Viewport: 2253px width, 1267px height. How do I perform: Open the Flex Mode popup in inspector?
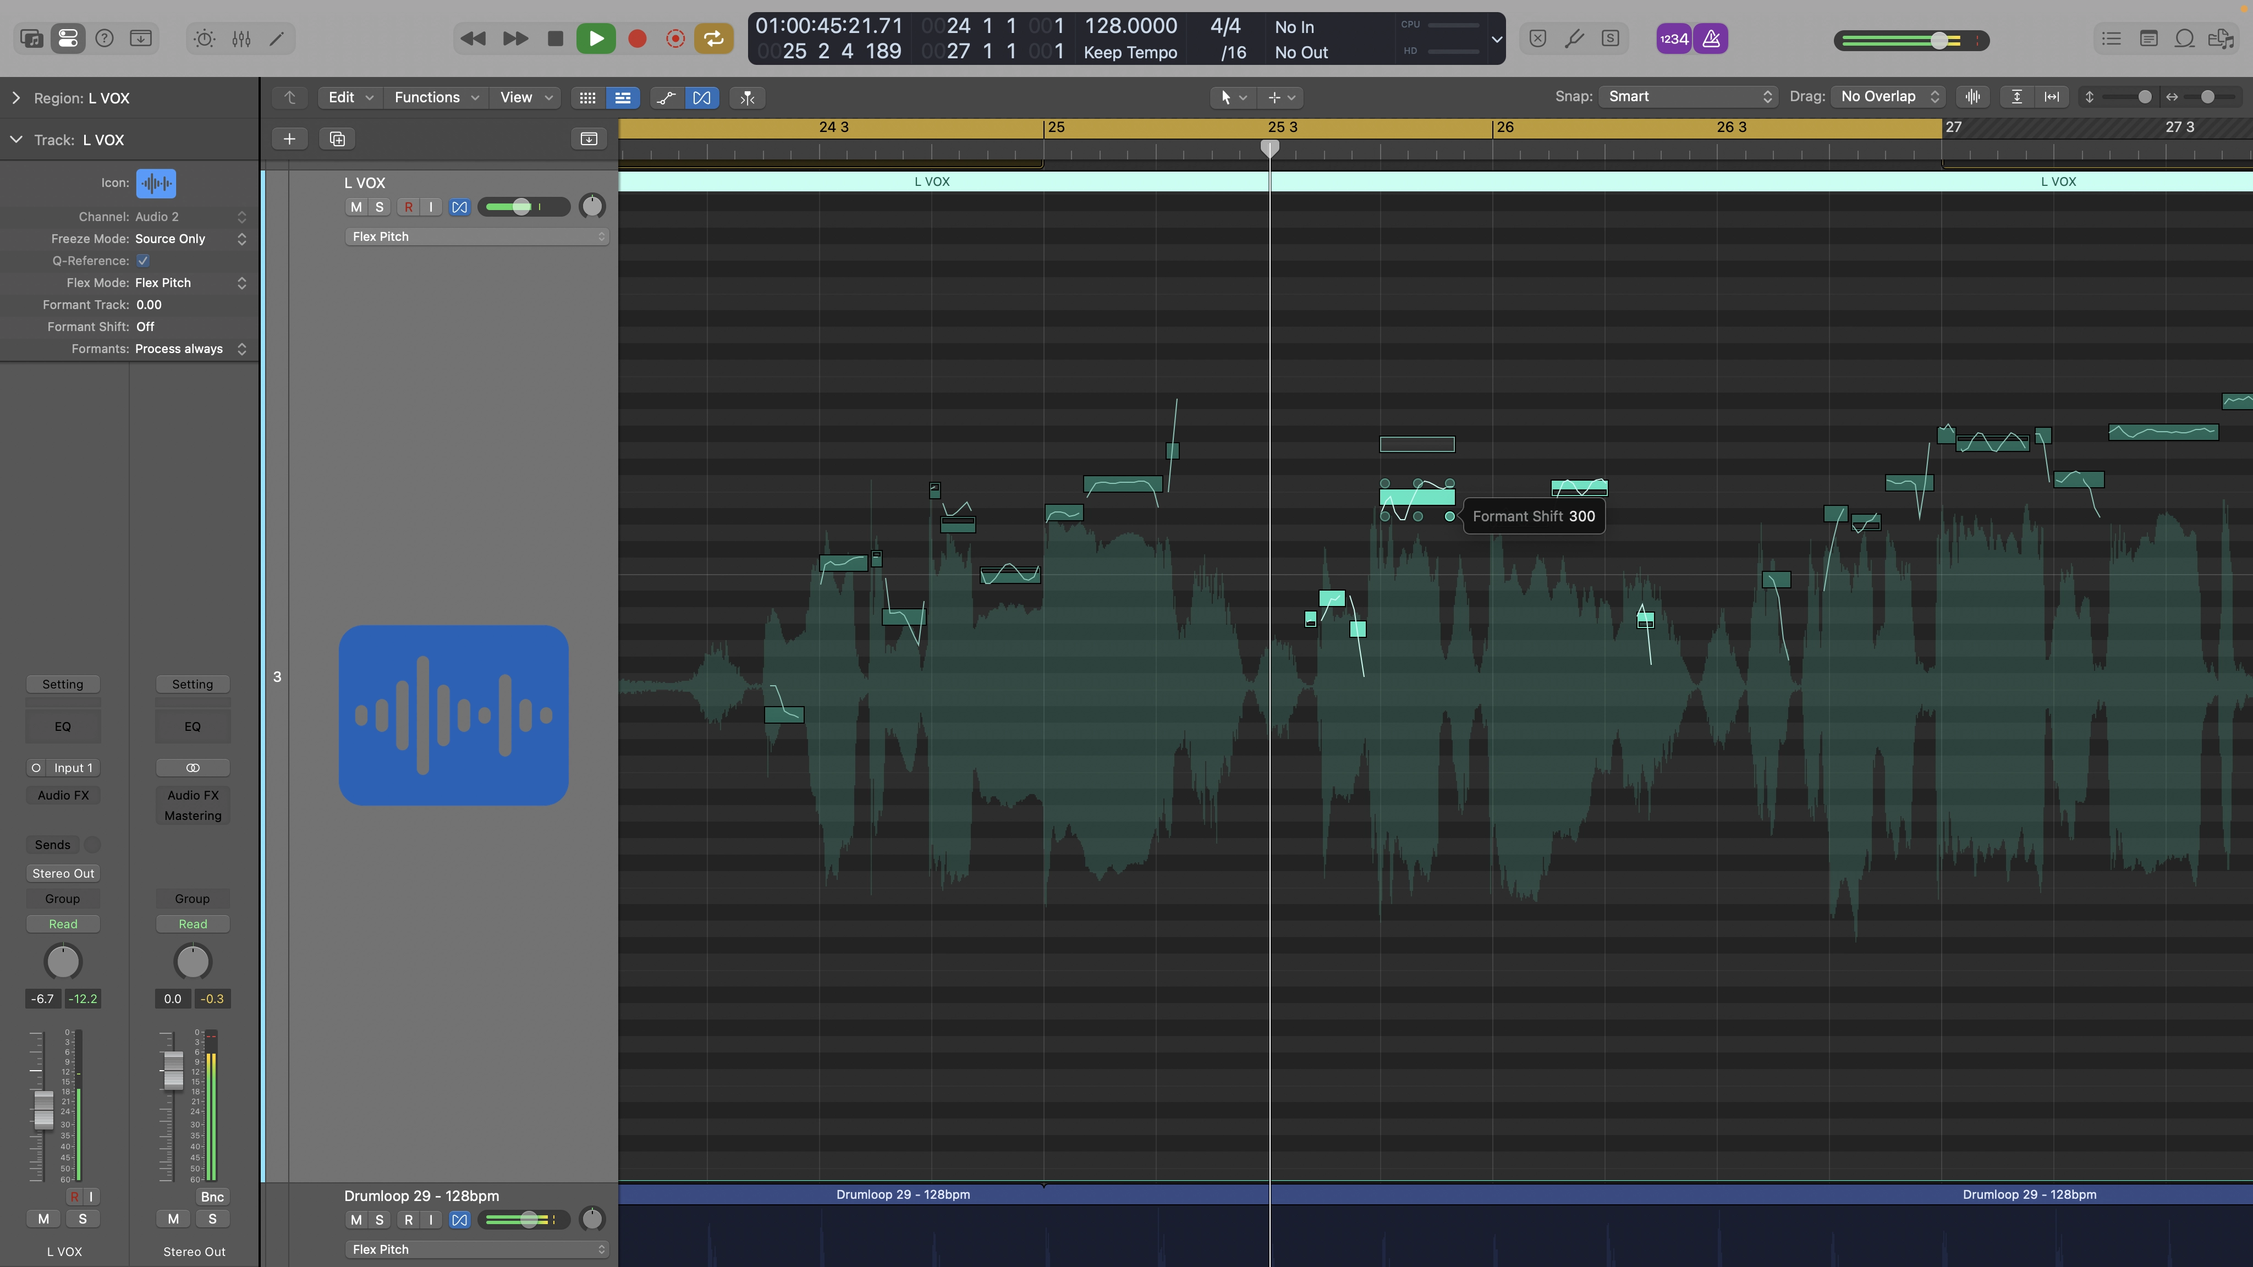click(191, 283)
